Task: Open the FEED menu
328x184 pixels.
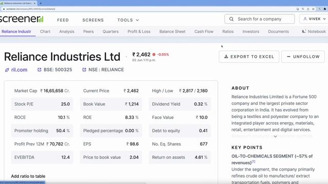Action: [x=63, y=20]
